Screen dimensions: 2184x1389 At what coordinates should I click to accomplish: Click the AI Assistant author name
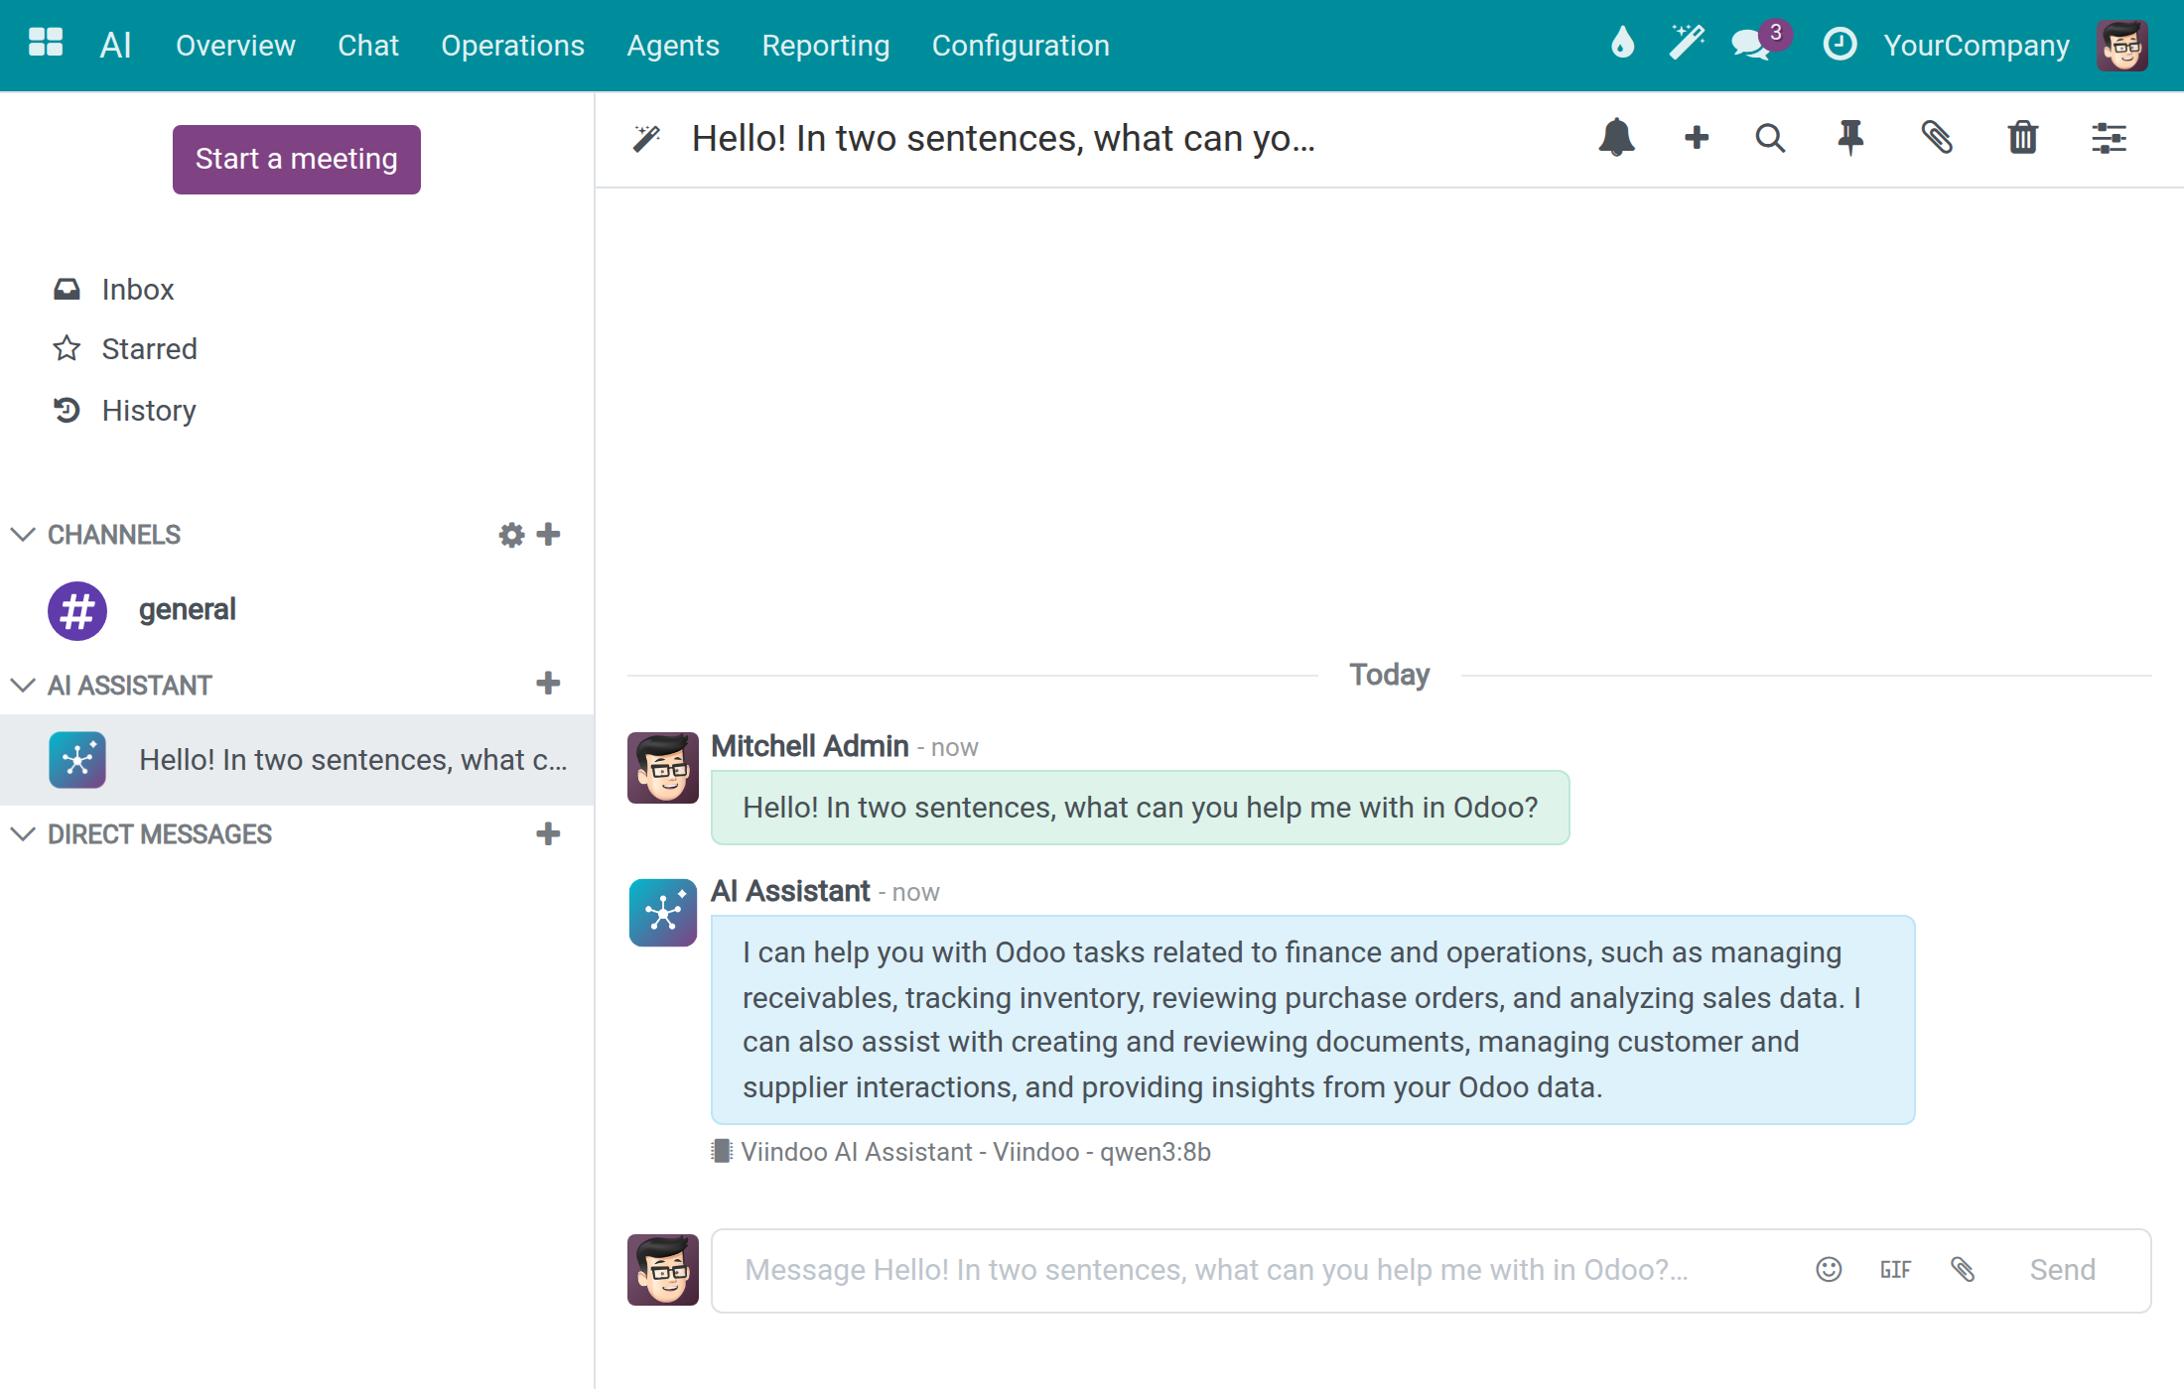point(791,891)
